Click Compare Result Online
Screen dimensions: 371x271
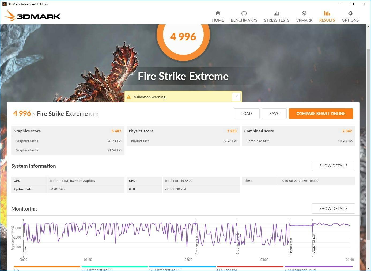321,114
